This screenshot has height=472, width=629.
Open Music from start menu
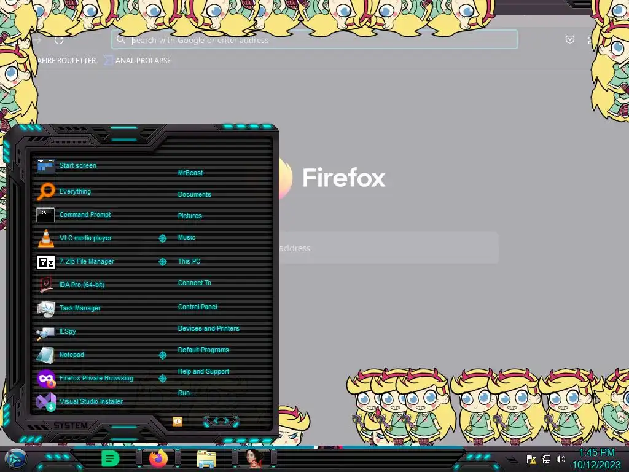point(187,238)
